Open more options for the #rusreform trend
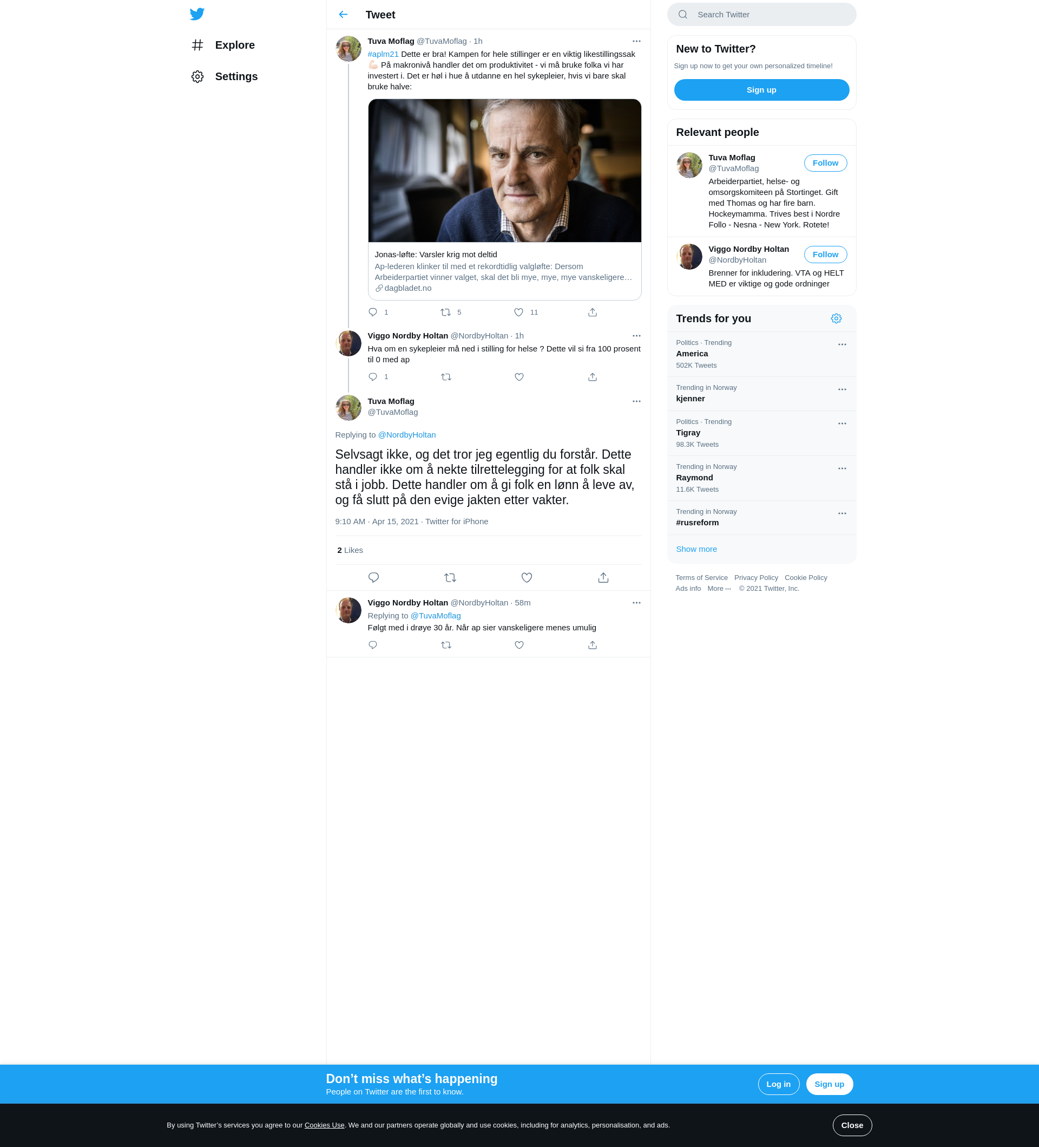 [842, 513]
